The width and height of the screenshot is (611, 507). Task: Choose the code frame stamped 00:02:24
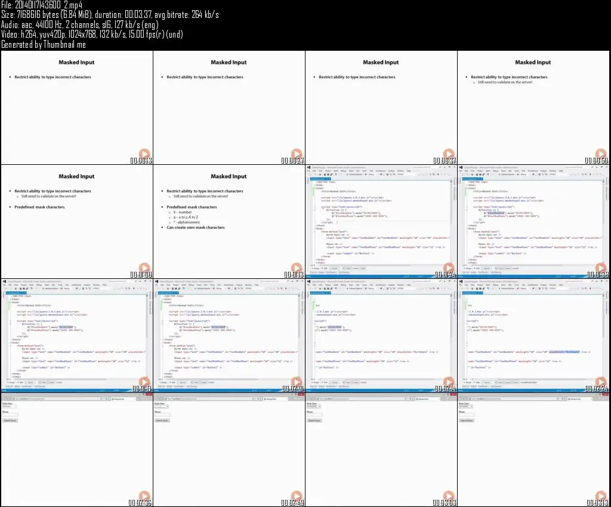click(x=533, y=336)
